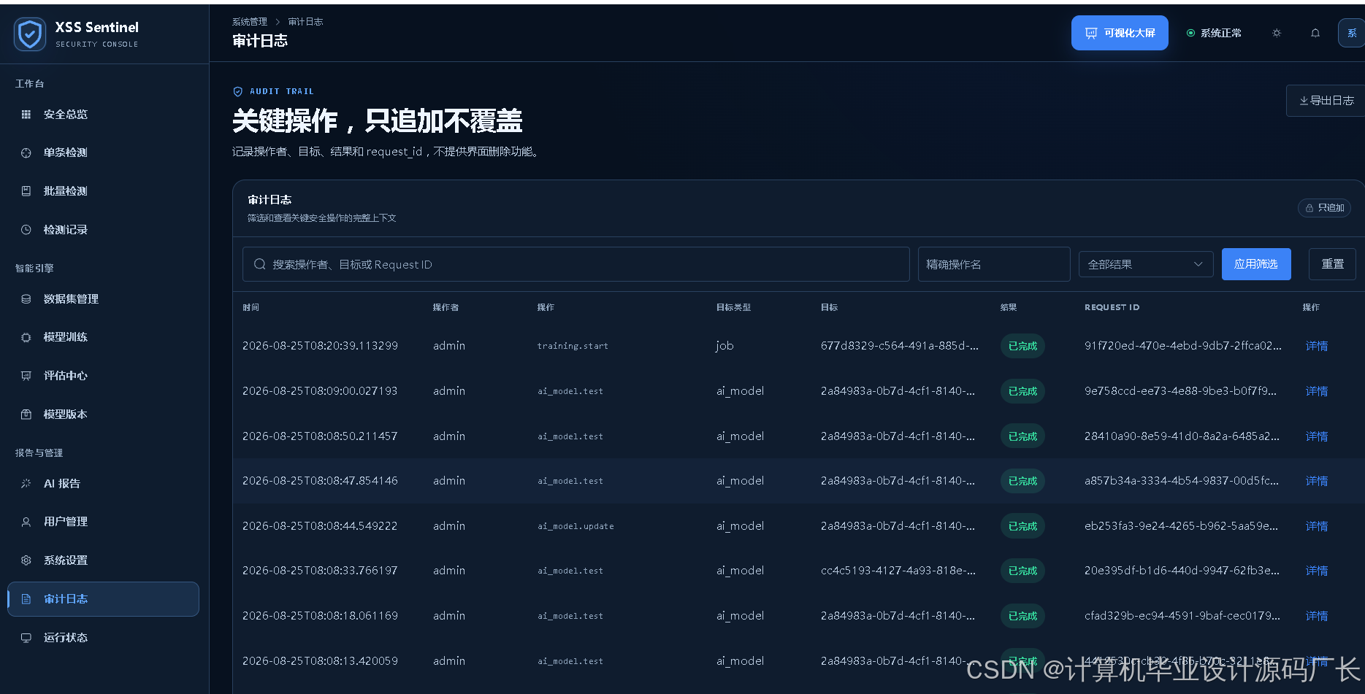Screen dimensions: 1365x694
Task: Open 批量检测 menu item
Action: (x=103, y=191)
